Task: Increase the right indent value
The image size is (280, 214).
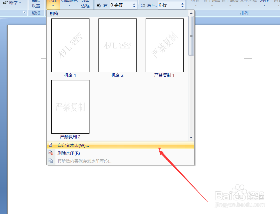Action: click(x=134, y=4)
